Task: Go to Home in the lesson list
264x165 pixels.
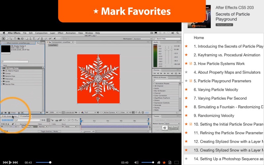Action: (x=199, y=38)
